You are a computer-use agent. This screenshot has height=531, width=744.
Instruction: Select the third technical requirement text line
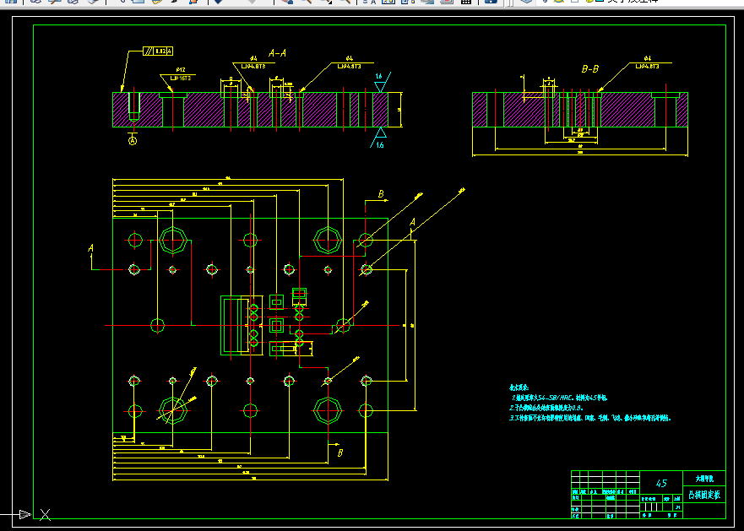[x=590, y=418]
